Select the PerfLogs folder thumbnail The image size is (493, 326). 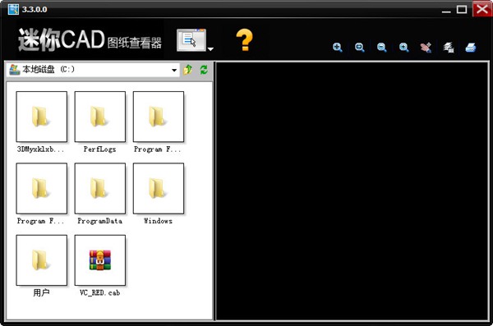tap(100, 117)
